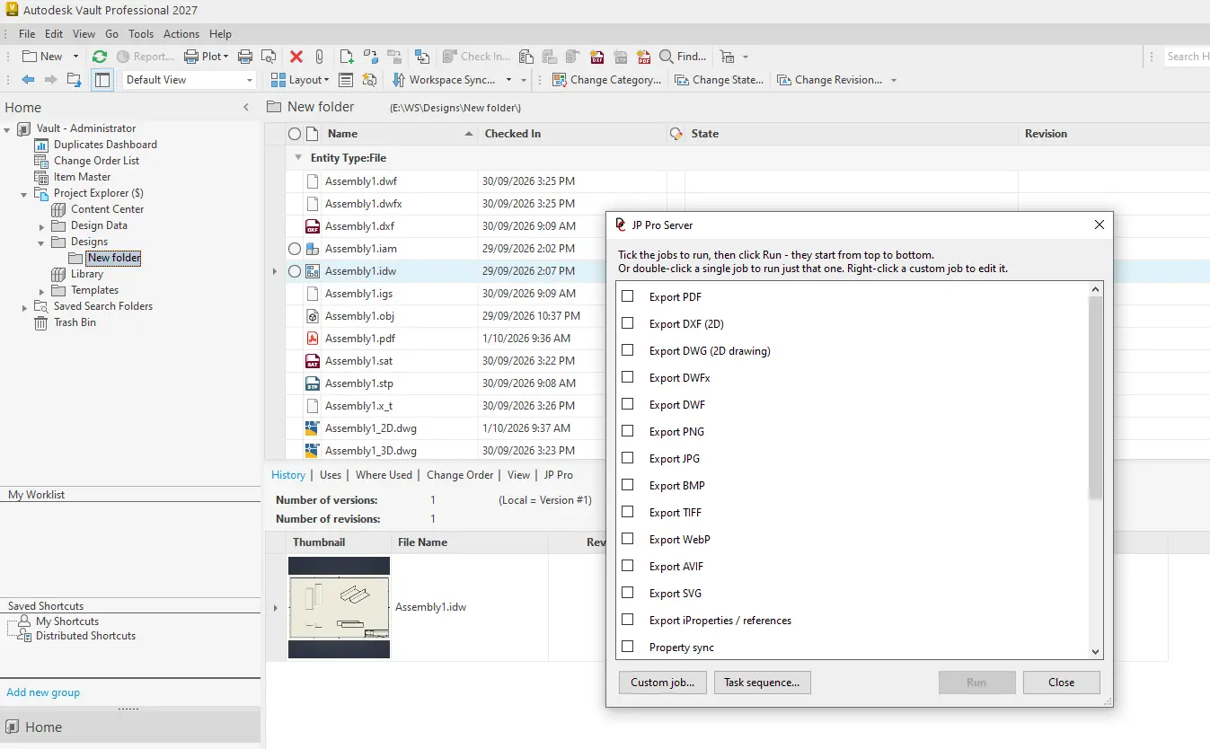Viewport: 1210px width, 749px height.
Task: Click the green Refresh icon
Action: [100, 57]
